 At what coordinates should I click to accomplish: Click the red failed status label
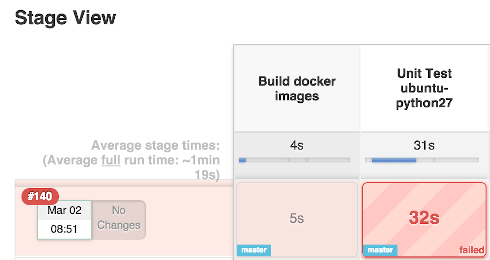471,250
